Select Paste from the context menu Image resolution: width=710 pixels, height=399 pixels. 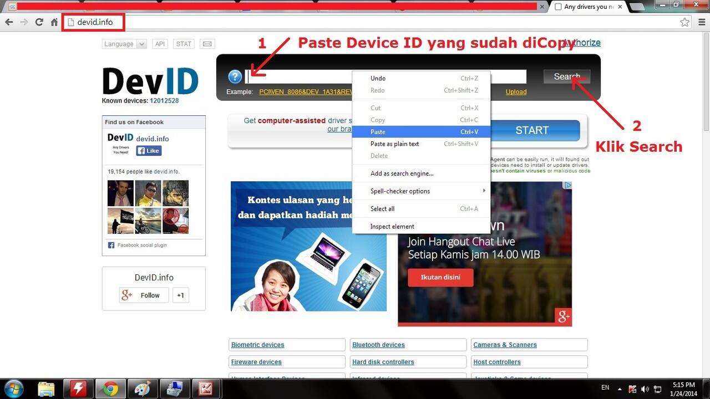pyautogui.click(x=378, y=132)
